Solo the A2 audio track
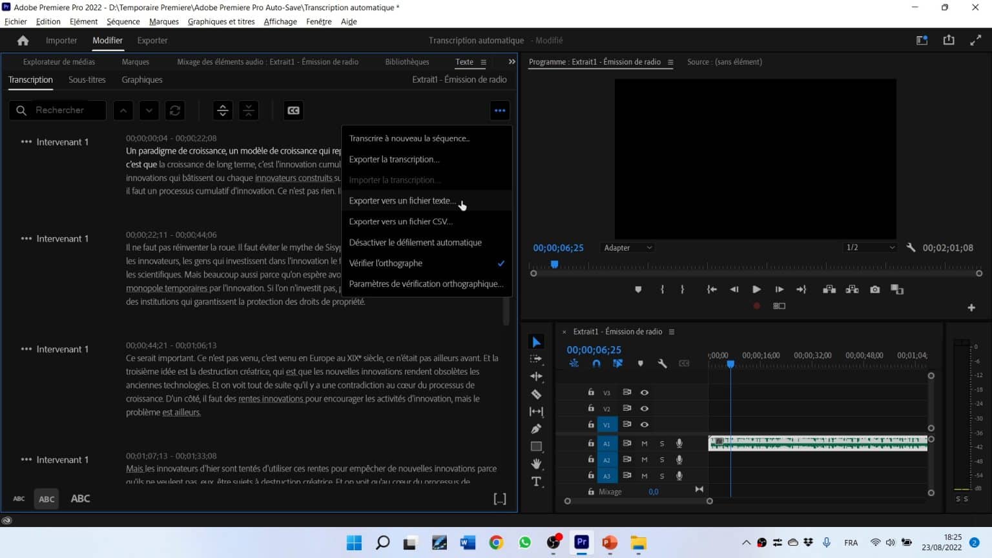Image resolution: width=992 pixels, height=558 pixels. (661, 459)
